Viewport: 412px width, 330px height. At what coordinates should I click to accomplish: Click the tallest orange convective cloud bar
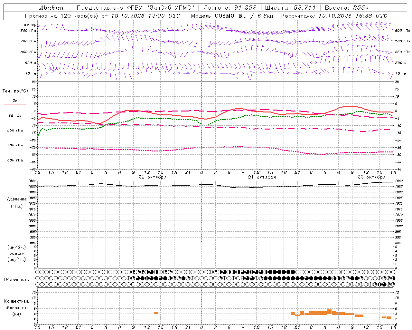329,312
